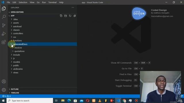This screenshot has width=184, height=103.
Task: Open Explorer views and more actions ellipsis
Action: (x=73, y=7)
